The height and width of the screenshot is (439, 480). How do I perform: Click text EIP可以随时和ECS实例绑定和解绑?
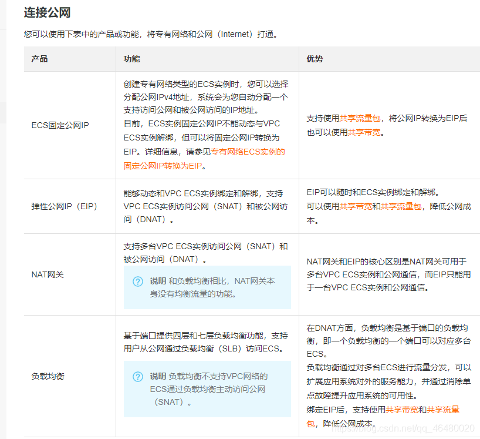tap(373, 192)
